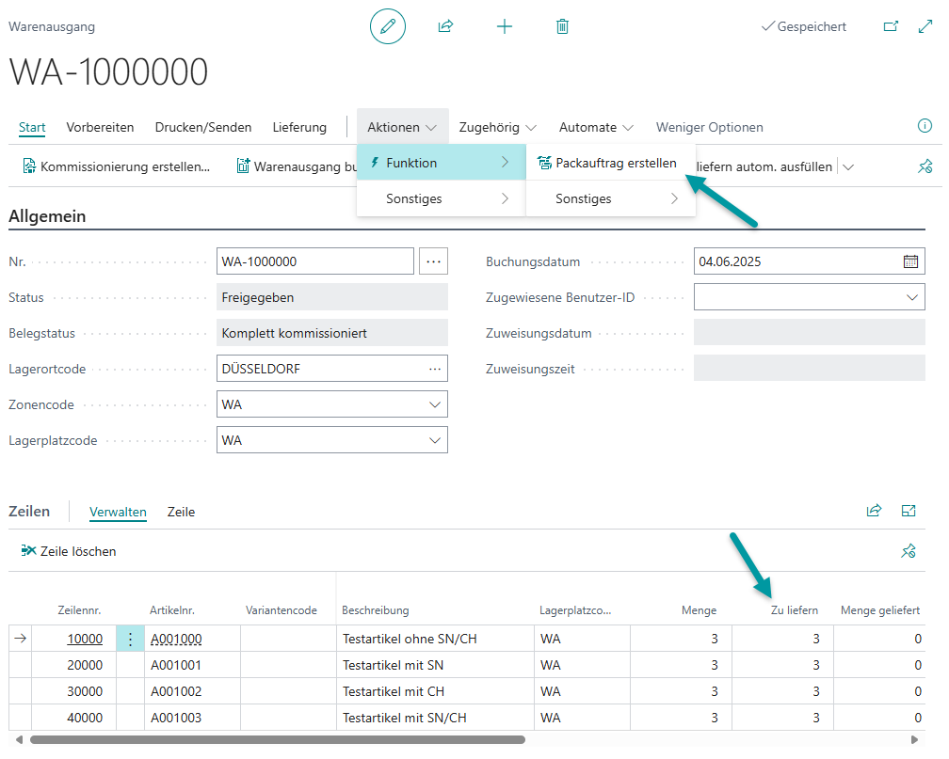This screenshot has width=949, height=759.
Task: Switch to the Vorbereiten tab
Action: [x=100, y=127]
